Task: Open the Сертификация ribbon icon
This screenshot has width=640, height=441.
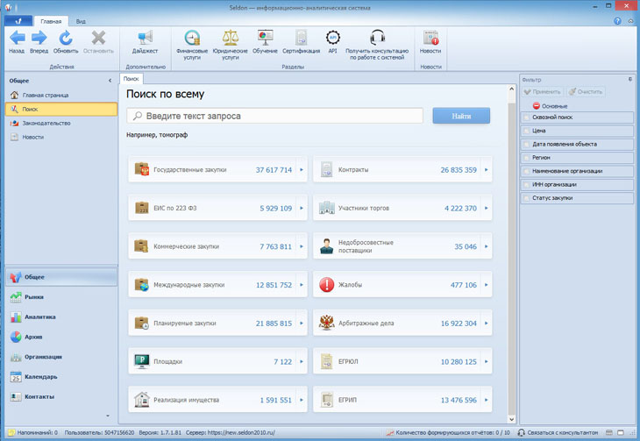Action: point(301,39)
